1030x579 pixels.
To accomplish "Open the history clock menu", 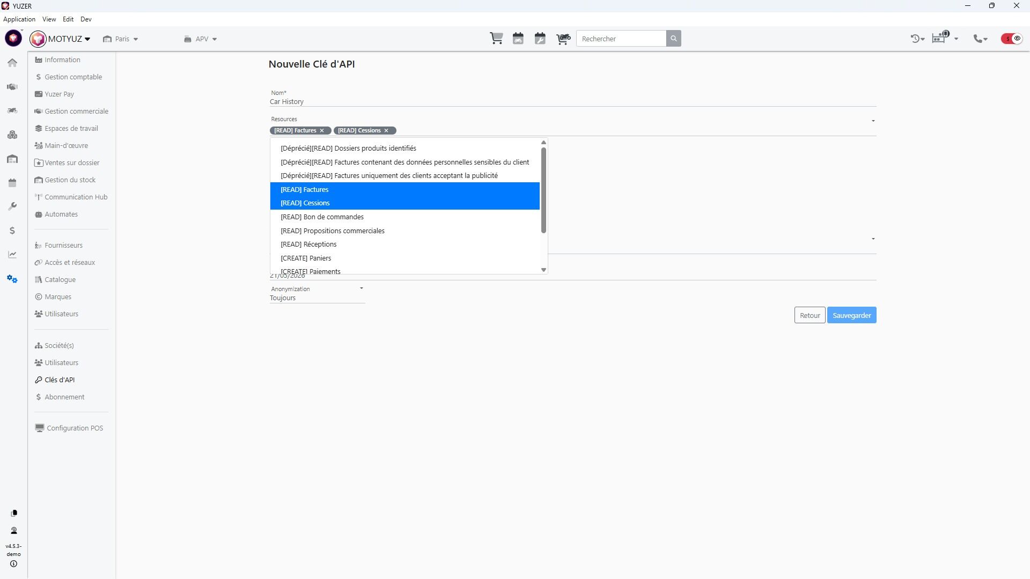I will pyautogui.click(x=917, y=39).
